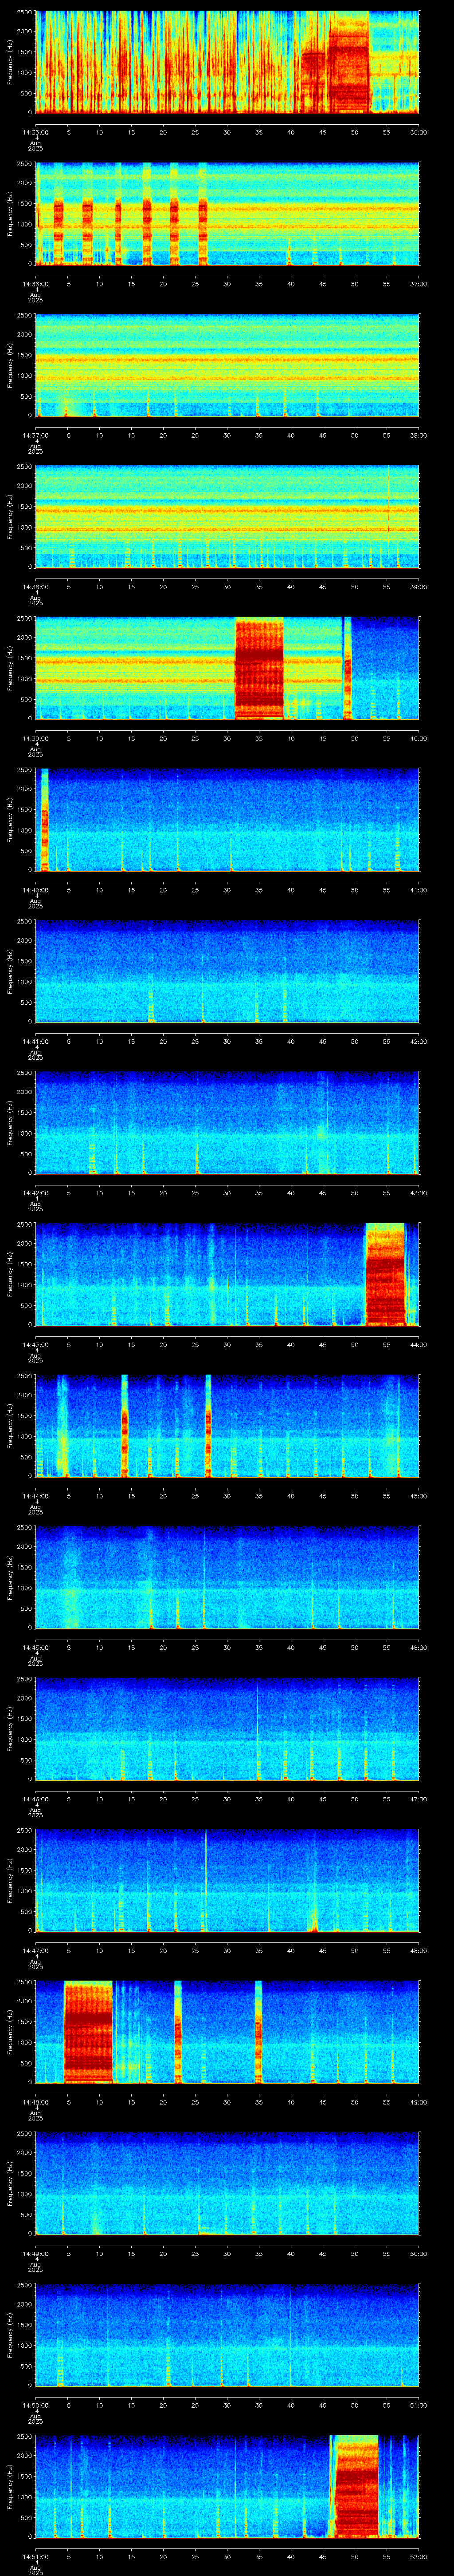Select the spectrogram panel beginning at 14:35:00
Screen dimensions: 454x2576
(227, 62)
